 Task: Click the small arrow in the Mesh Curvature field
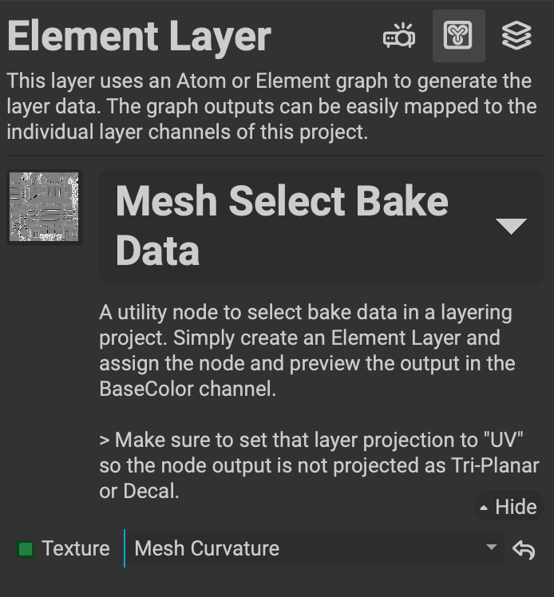pyautogui.click(x=492, y=548)
